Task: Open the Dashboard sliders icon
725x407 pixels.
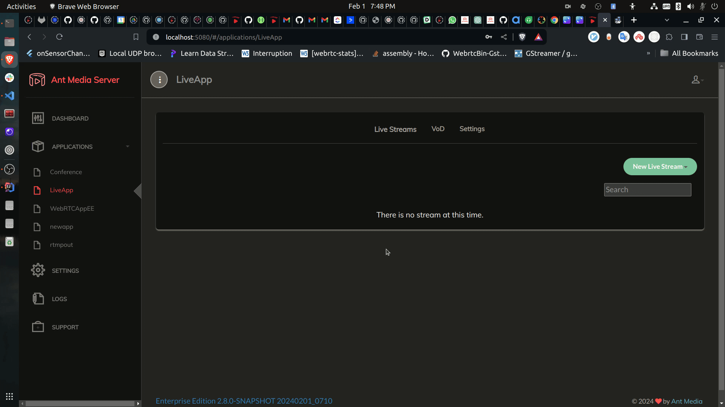Action: [38, 118]
